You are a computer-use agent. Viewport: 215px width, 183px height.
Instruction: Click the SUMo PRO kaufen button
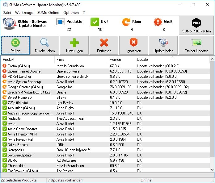(196, 26)
